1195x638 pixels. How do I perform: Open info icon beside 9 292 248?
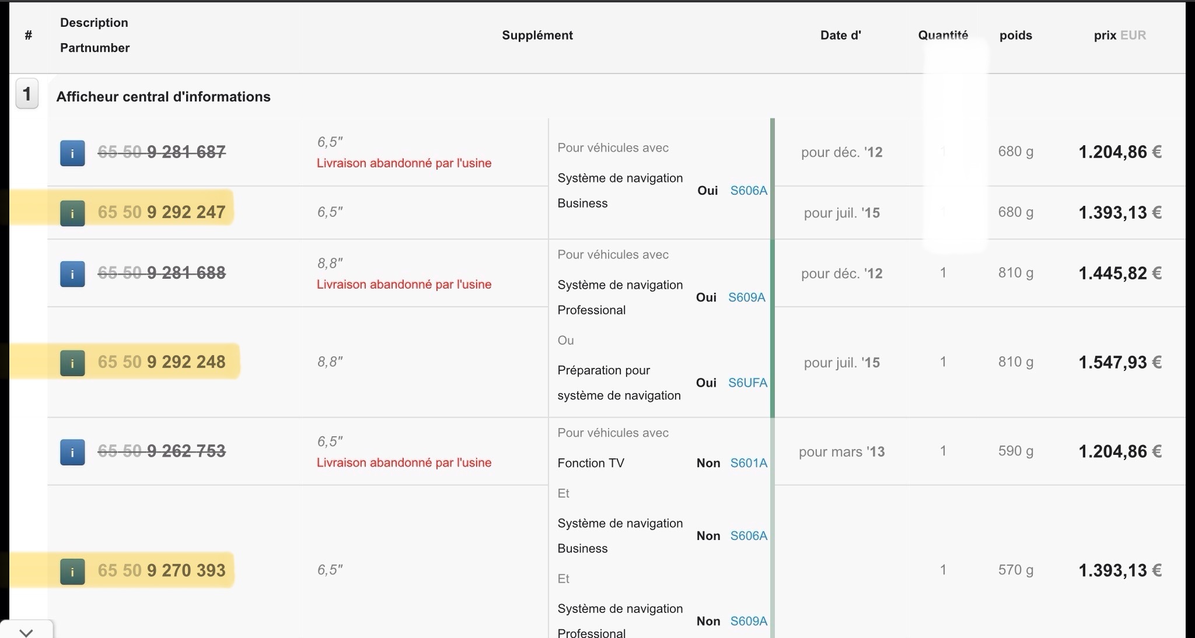point(72,363)
